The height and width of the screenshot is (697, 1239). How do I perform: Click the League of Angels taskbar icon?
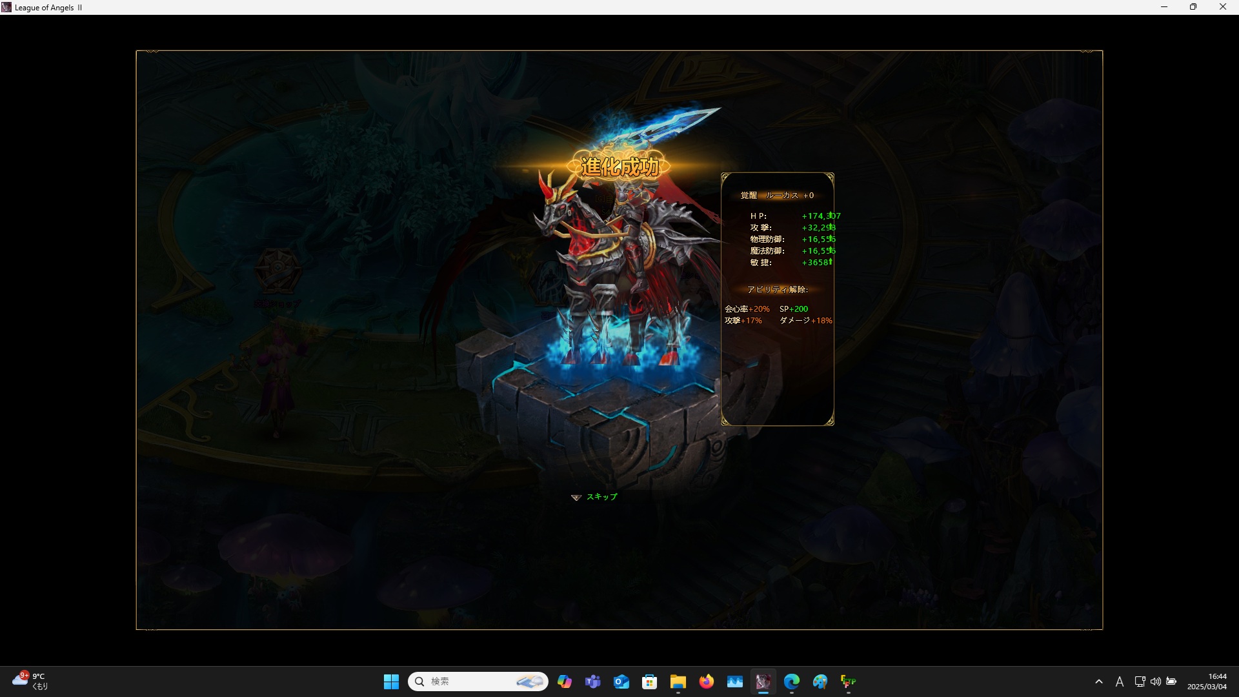763,682
